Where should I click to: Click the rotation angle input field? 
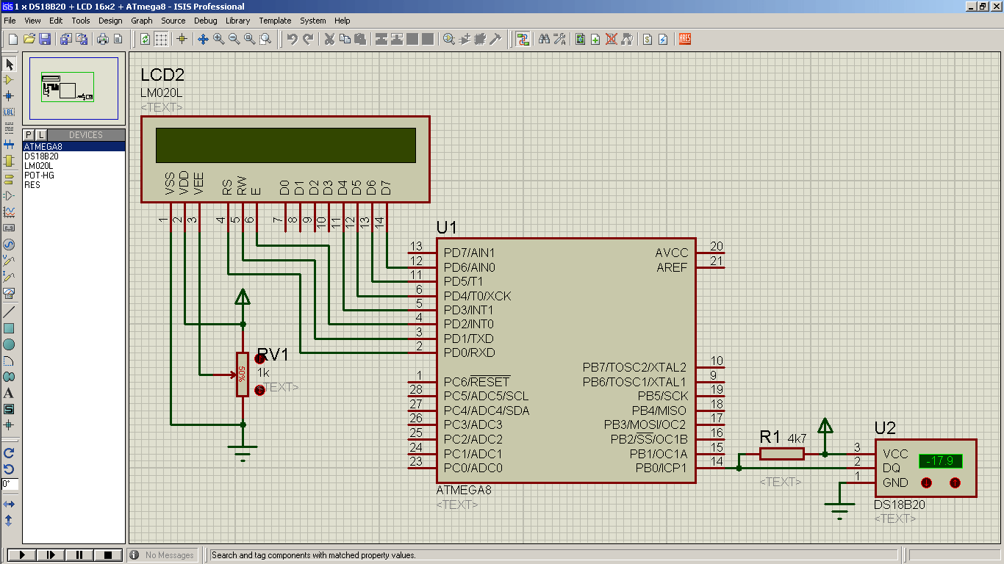pos(9,485)
